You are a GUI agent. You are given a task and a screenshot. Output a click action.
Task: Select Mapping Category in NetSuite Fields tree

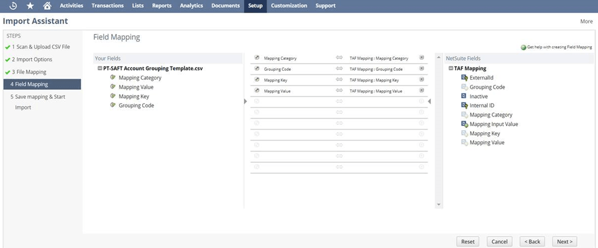(491, 115)
